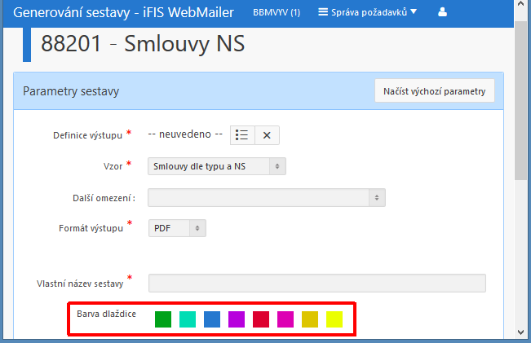Choose the magenta tile color
531x343 pixels.
click(x=285, y=319)
